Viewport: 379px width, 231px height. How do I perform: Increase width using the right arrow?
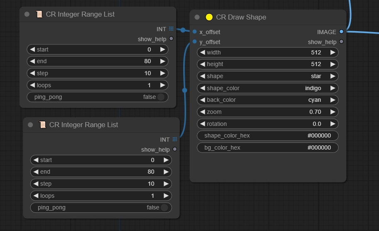pos(332,52)
